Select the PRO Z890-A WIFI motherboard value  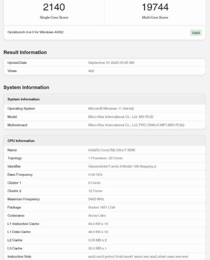coord(136,125)
